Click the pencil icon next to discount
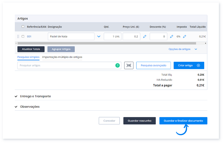The width and height of the screenshot is (223, 143). [172, 37]
